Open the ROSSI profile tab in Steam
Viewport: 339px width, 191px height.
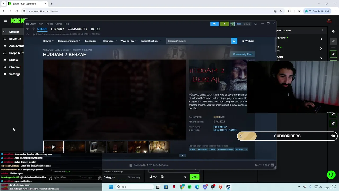95,29
